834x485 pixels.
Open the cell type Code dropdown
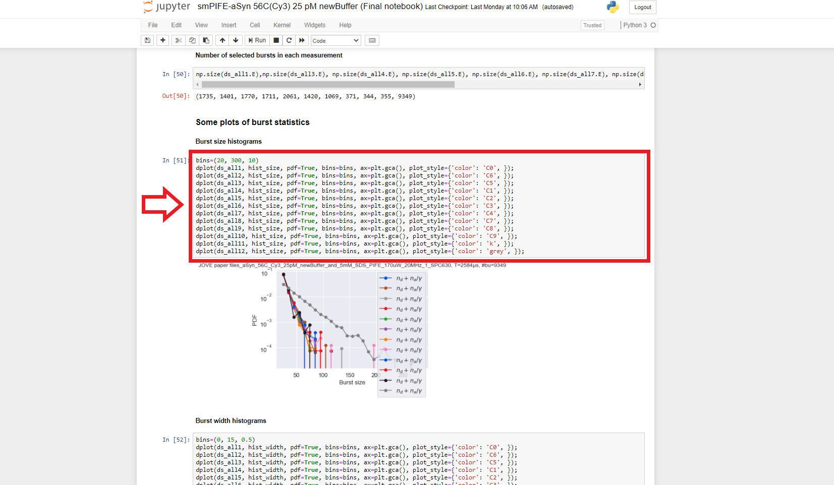point(336,40)
